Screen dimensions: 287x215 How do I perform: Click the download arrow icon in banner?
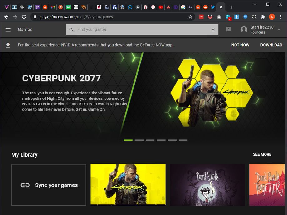(x=8, y=45)
